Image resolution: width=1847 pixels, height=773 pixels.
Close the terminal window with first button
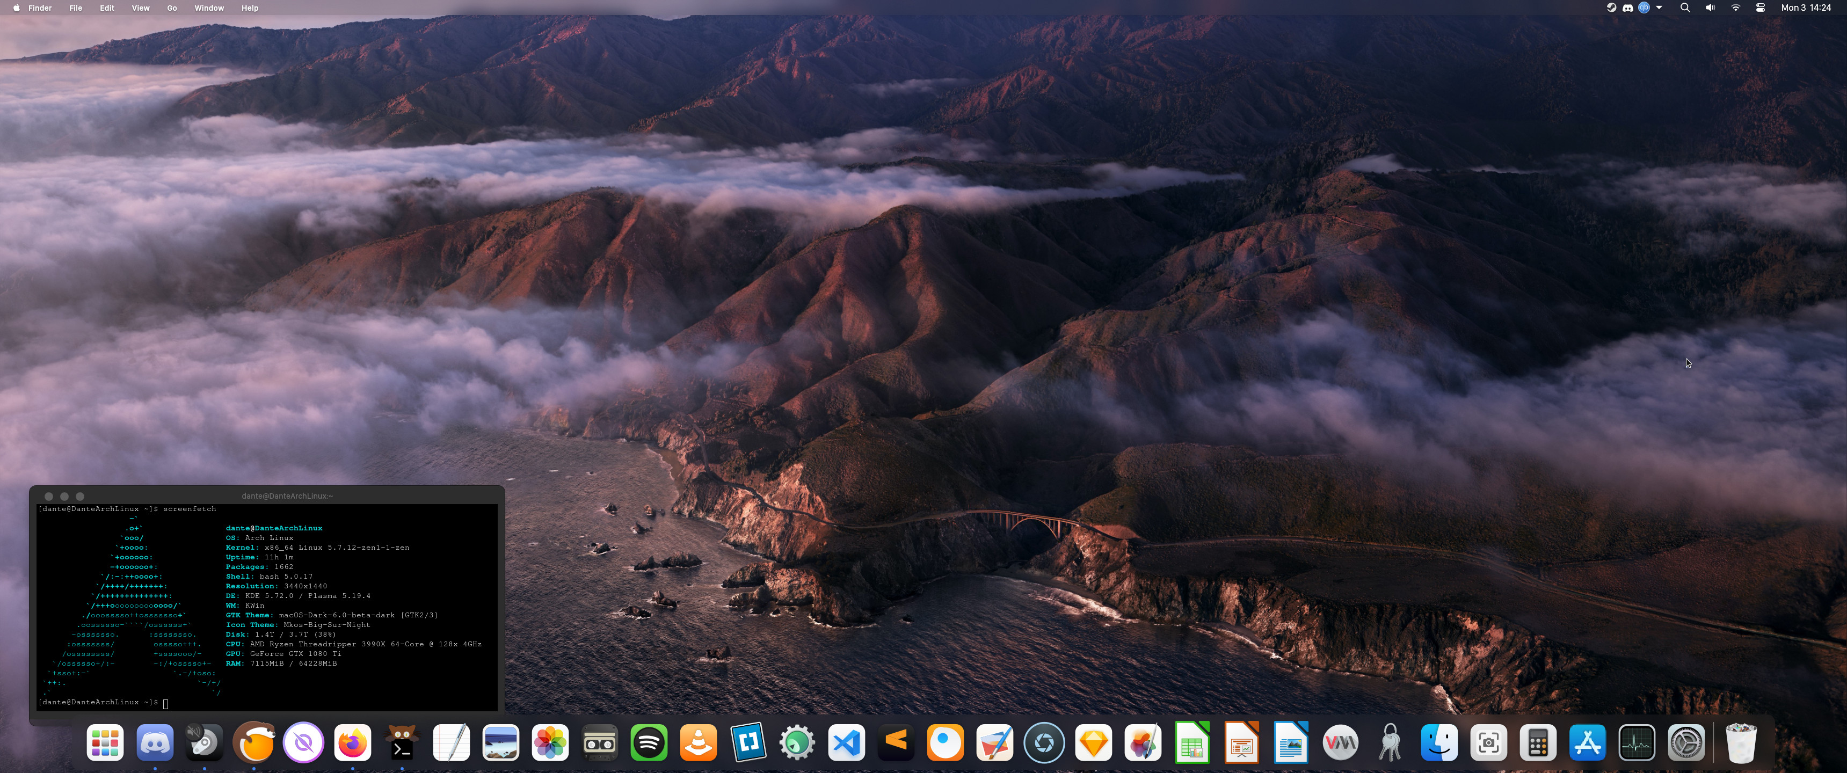point(49,496)
